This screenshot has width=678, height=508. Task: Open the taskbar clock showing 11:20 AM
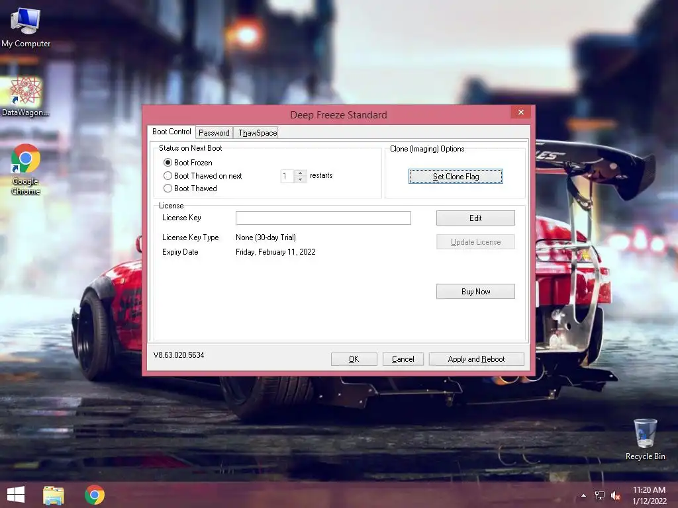649,495
